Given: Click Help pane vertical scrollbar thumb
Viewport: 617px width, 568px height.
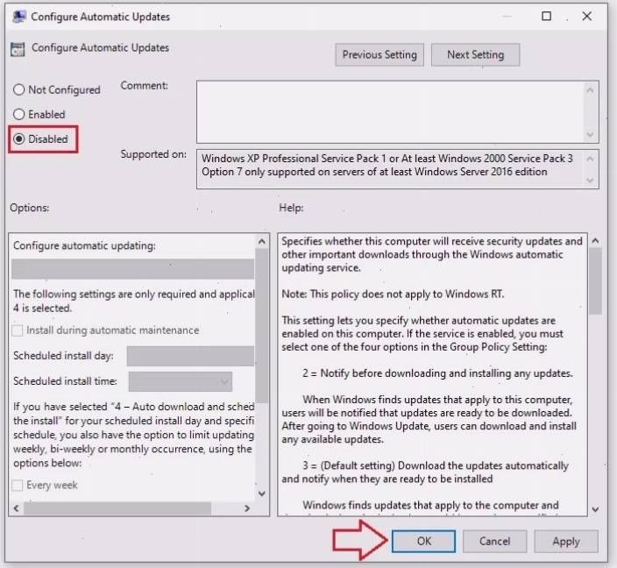Looking at the screenshot, I should (595, 281).
